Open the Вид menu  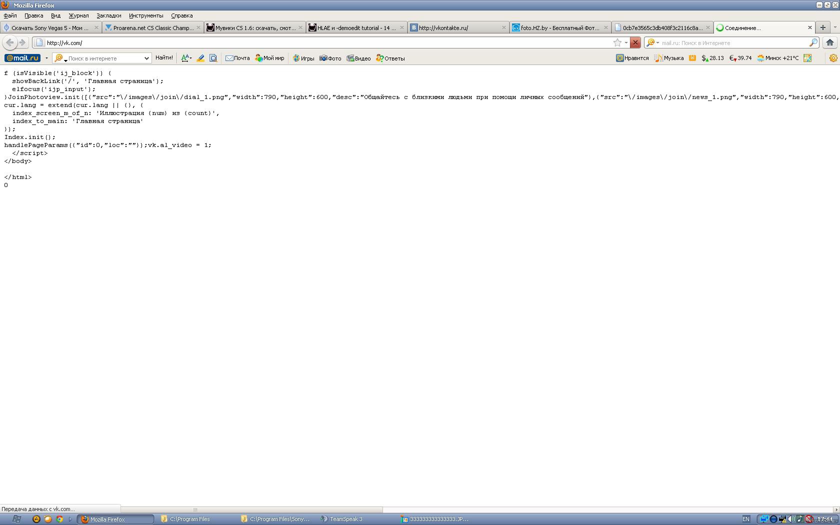55,15
